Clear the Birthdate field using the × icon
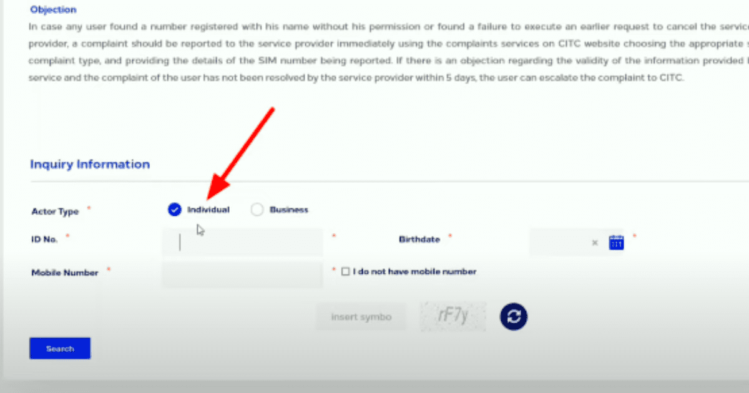Screen dimensions: 749x393 tap(594, 243)
